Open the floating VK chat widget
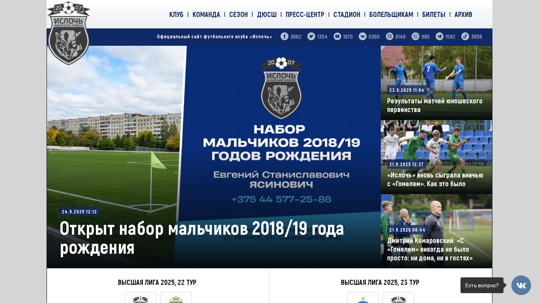 [521, 285]
